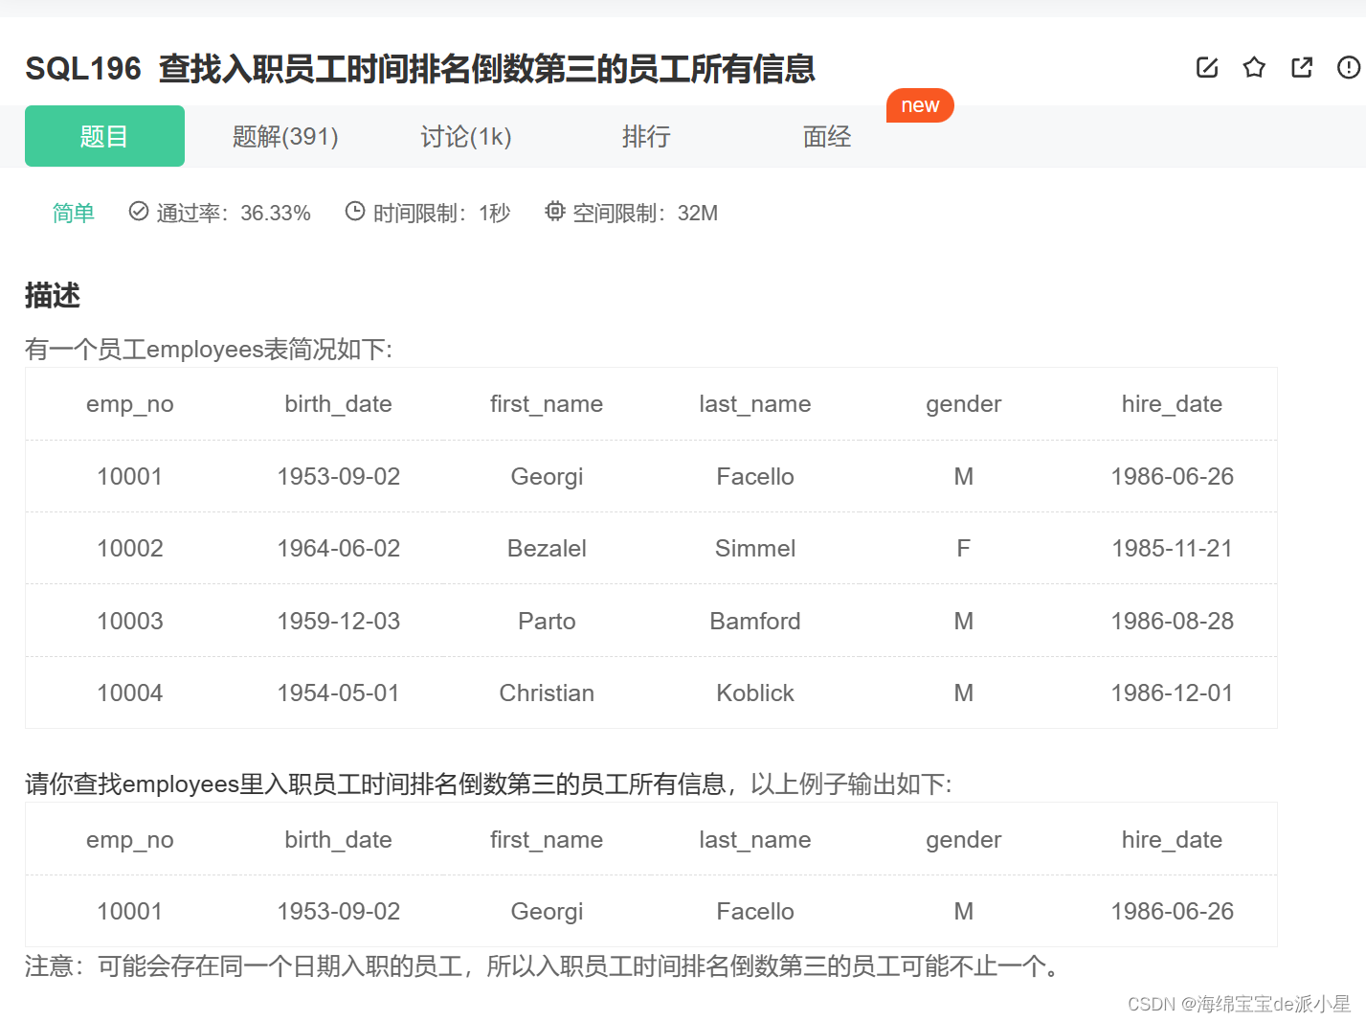
Task: Switch to the 讨论(1k) tab
Action: [466, 136]
